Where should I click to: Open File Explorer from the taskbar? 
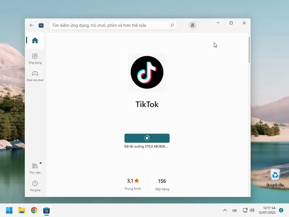[21, 210]
